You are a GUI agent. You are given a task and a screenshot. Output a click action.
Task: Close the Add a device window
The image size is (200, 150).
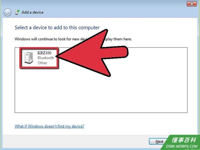tap(191, 4)
